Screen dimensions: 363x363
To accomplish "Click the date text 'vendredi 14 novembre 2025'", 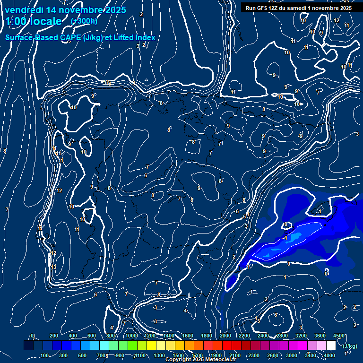I will click(66, 10).
